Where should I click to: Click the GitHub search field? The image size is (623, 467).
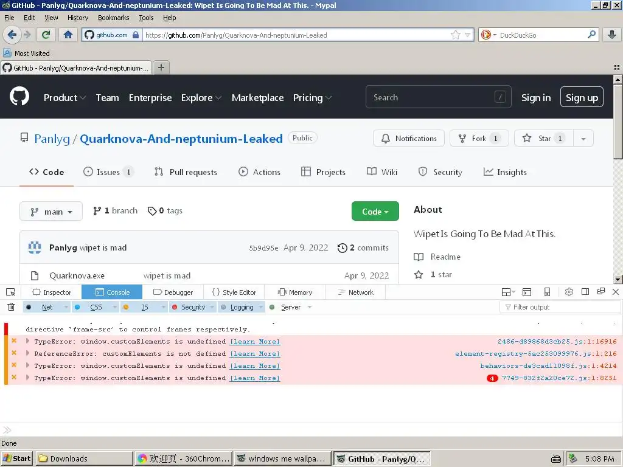click(x=438, y=97)
